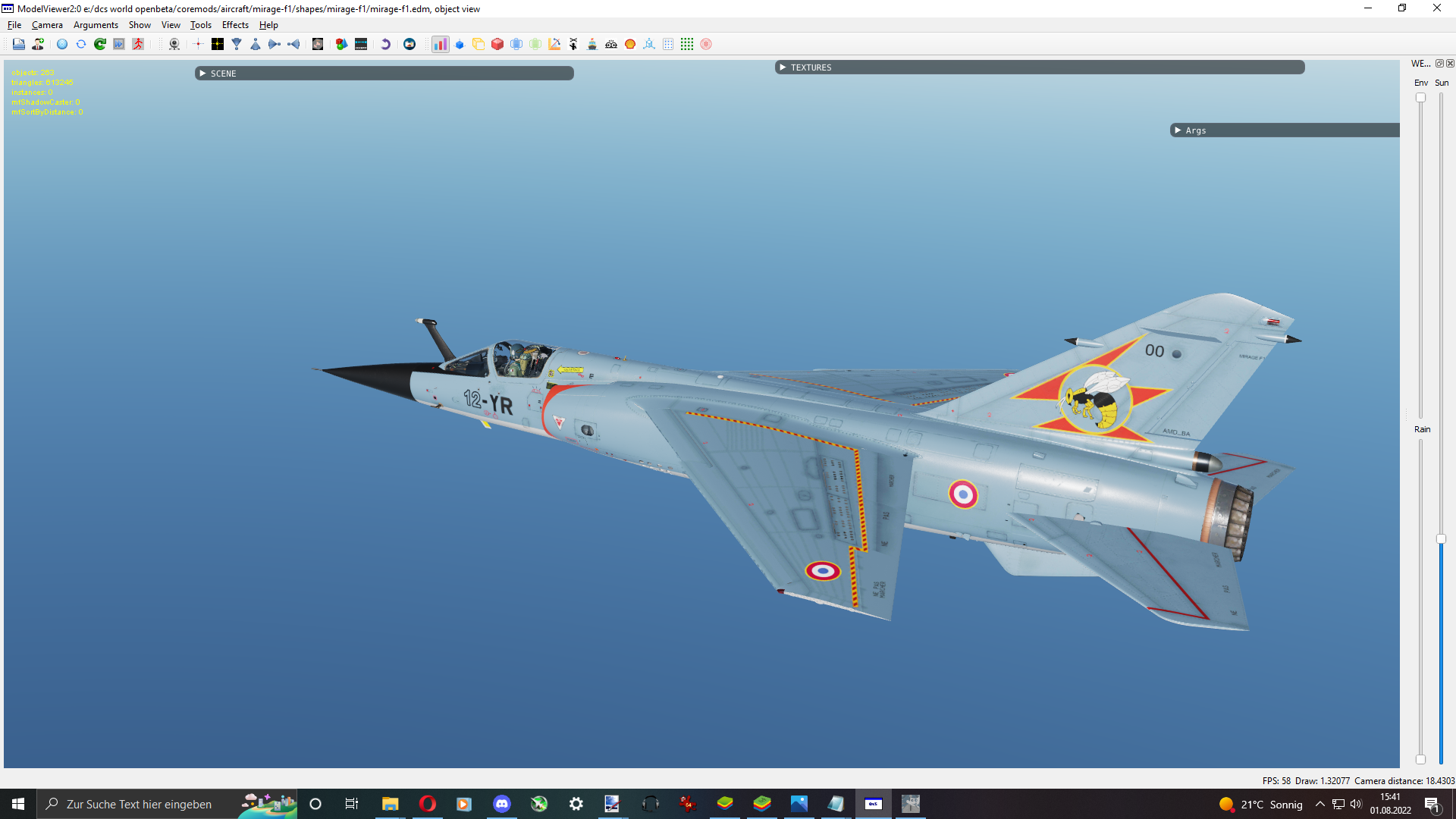Screen dimensions: 1456x819
Task: Open the Arguments menu
Action: (96, 25)
